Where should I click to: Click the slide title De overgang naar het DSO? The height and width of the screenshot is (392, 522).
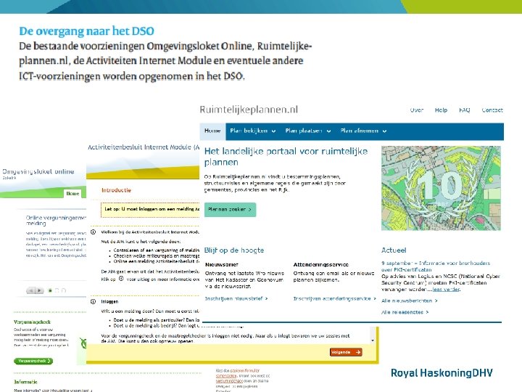pos(86,31)
